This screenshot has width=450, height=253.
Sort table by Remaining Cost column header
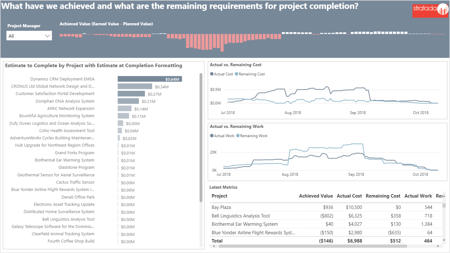point(383,196)
